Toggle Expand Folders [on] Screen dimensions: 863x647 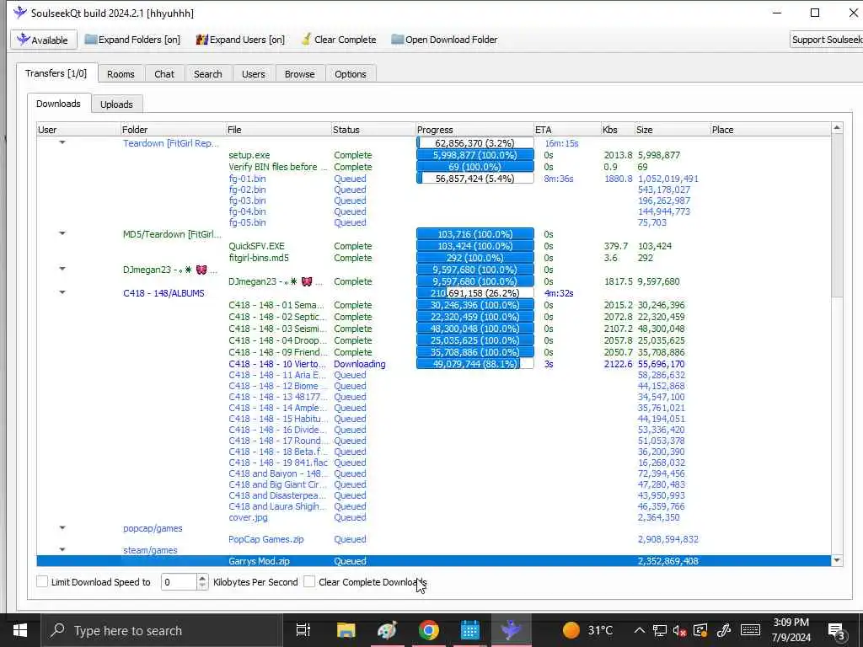(x=132, y=40)
